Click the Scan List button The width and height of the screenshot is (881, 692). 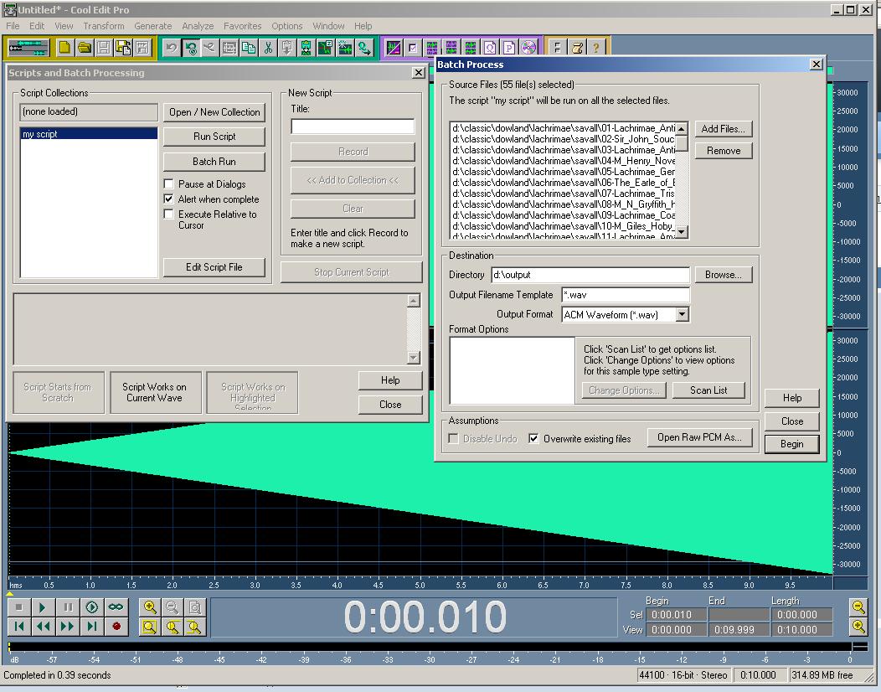coord(708,390)
